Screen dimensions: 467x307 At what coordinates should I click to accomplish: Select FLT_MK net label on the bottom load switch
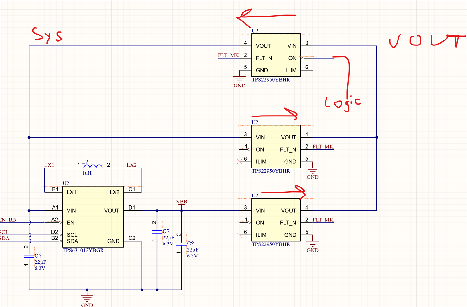[x=323, y=220]
